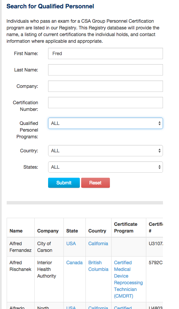
Task: Click the Certificate Program column header
Action: 126,227
